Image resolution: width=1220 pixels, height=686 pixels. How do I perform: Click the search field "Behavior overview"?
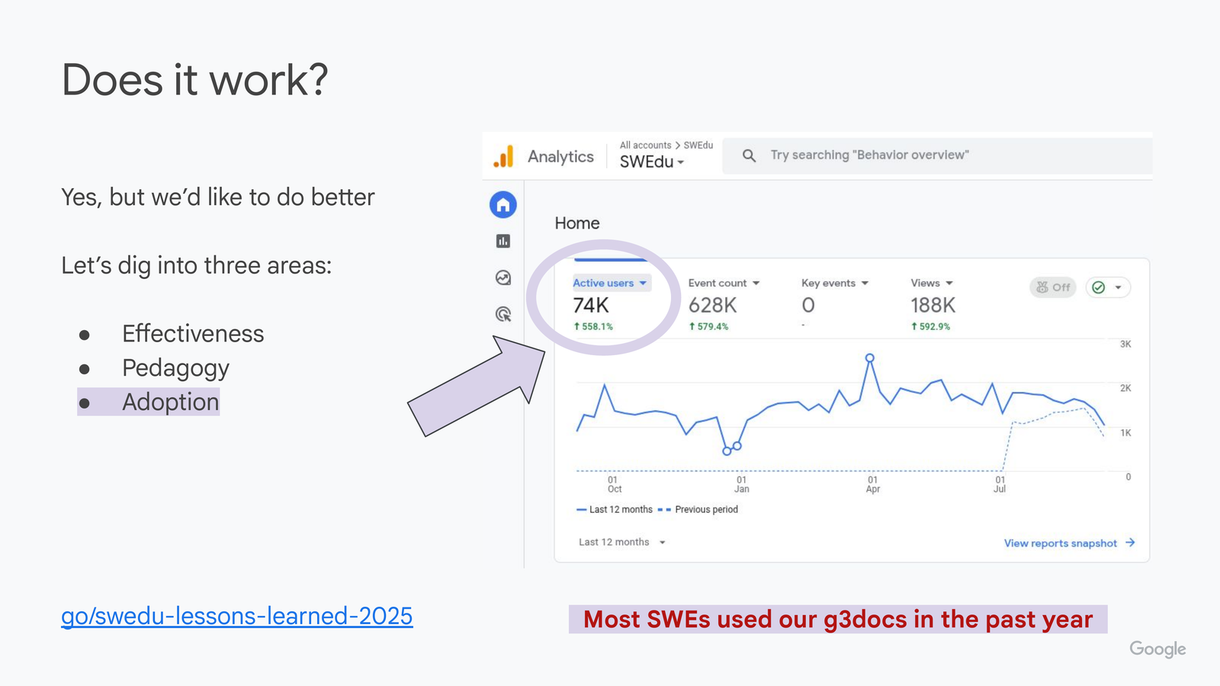[x=937, y=155]
